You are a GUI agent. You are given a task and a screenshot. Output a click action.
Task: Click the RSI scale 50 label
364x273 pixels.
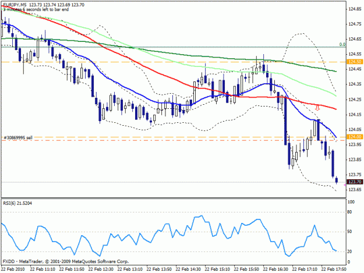click(349, 232)
